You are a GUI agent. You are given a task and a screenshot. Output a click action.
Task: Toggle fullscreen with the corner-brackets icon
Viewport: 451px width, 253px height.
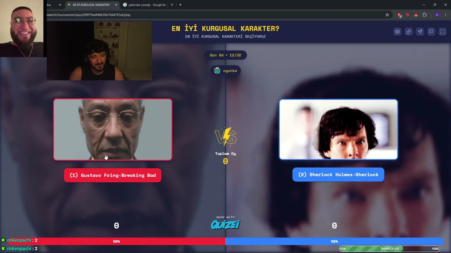pos(443,32)
